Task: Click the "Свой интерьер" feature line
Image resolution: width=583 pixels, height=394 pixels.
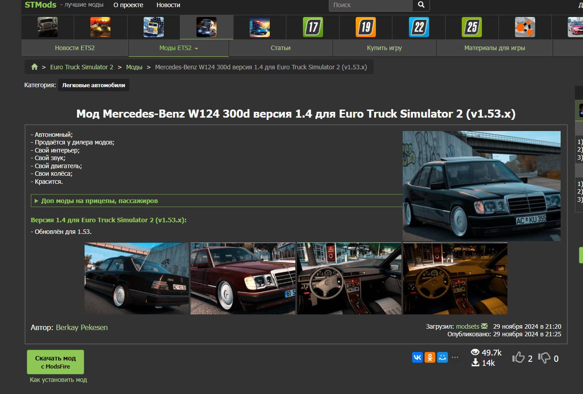Action: (x=55, y=150)
